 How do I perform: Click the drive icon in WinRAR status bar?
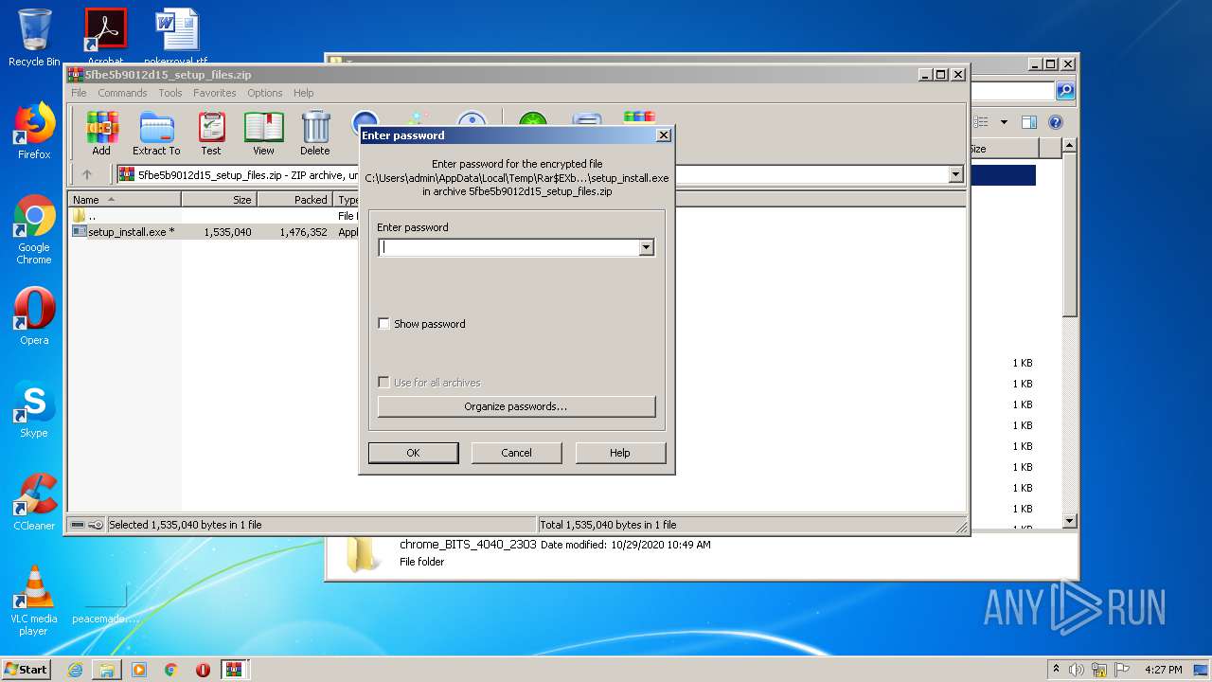(78, 525)
